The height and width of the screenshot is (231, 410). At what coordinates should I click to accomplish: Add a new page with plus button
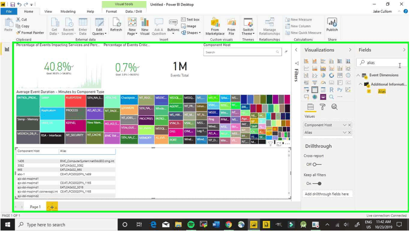pos(52,207)
